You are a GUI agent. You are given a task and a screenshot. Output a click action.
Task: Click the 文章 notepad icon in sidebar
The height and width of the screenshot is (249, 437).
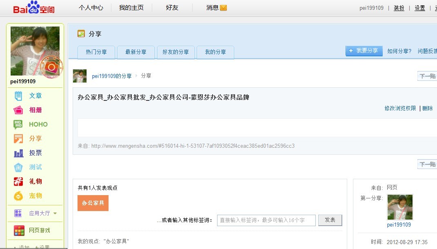tap(18, 96)
